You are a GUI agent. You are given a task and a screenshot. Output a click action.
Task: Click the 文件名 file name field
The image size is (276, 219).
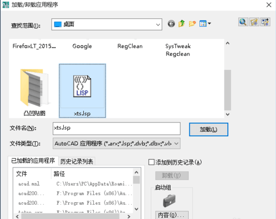click(x=117, y=128)
